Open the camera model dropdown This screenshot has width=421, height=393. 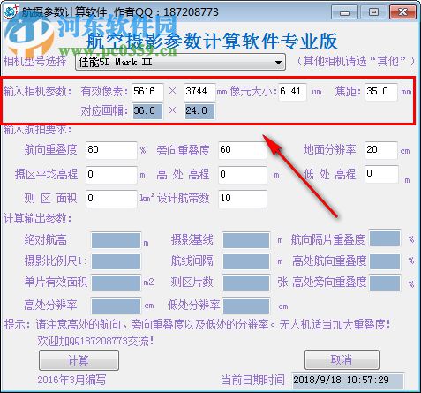point(180,62)
